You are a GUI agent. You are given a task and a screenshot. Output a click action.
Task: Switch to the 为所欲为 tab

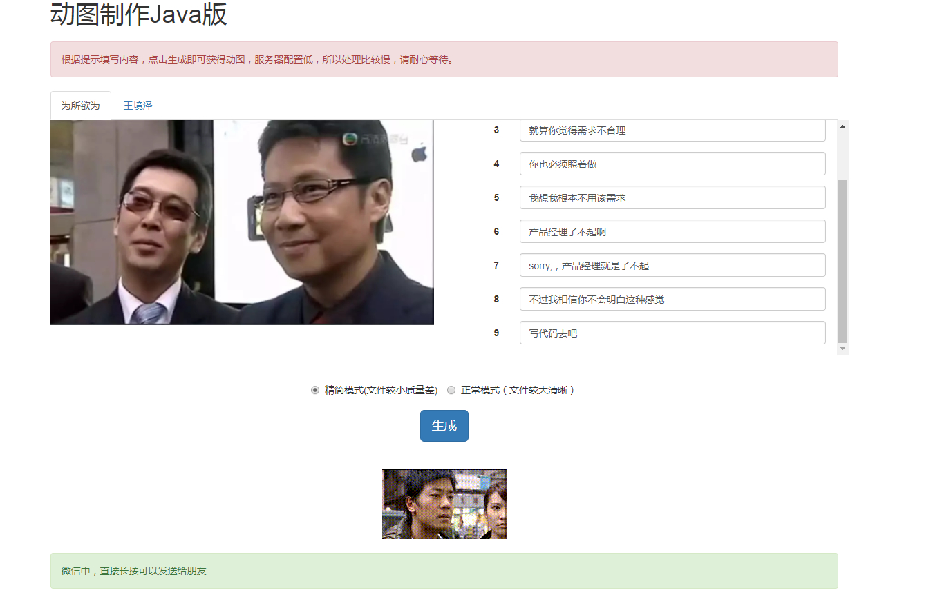click(x=81, y=106)
